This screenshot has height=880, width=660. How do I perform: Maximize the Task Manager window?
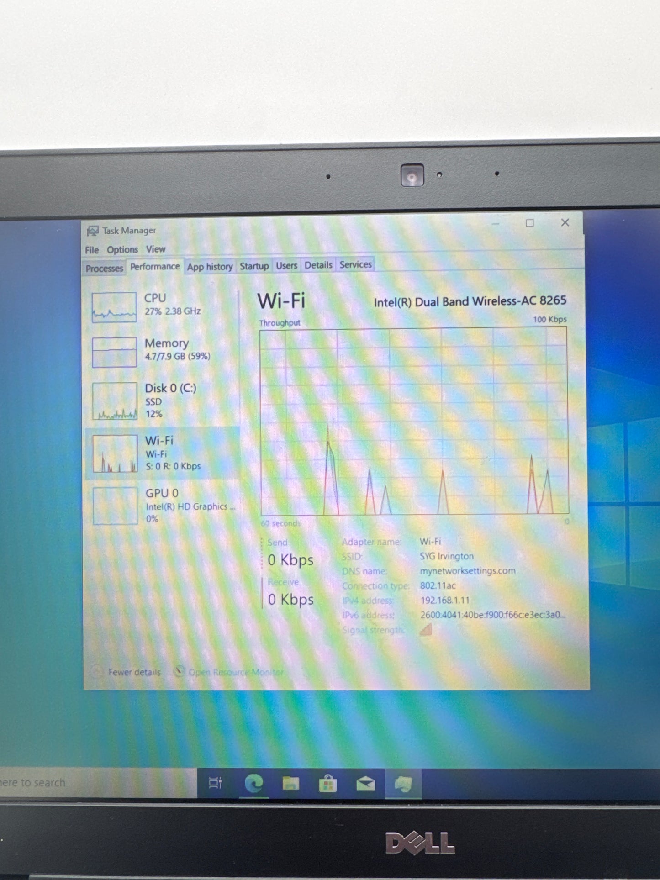tap(530, 223)
